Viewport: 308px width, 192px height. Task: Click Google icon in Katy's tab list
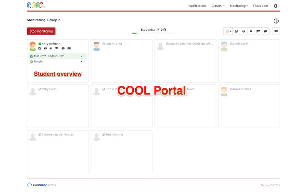pos(31,61)
